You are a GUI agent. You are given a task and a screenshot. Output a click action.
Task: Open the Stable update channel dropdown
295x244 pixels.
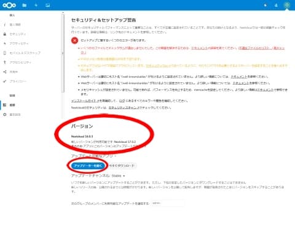click(x=118, y=176)
